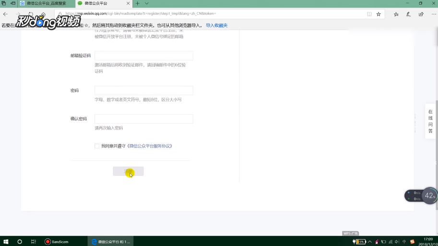Open the Windows Start menu

click(6, 242)
